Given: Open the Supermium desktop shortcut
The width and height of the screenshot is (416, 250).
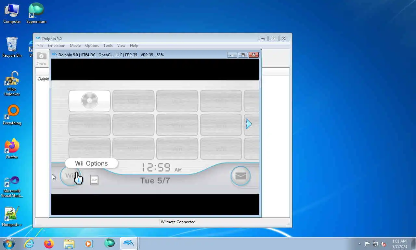Looking at the screenshot, I should (36, 13).
